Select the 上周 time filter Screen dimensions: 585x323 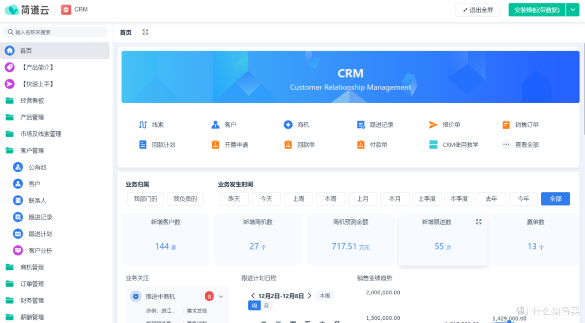pos(298,199)
